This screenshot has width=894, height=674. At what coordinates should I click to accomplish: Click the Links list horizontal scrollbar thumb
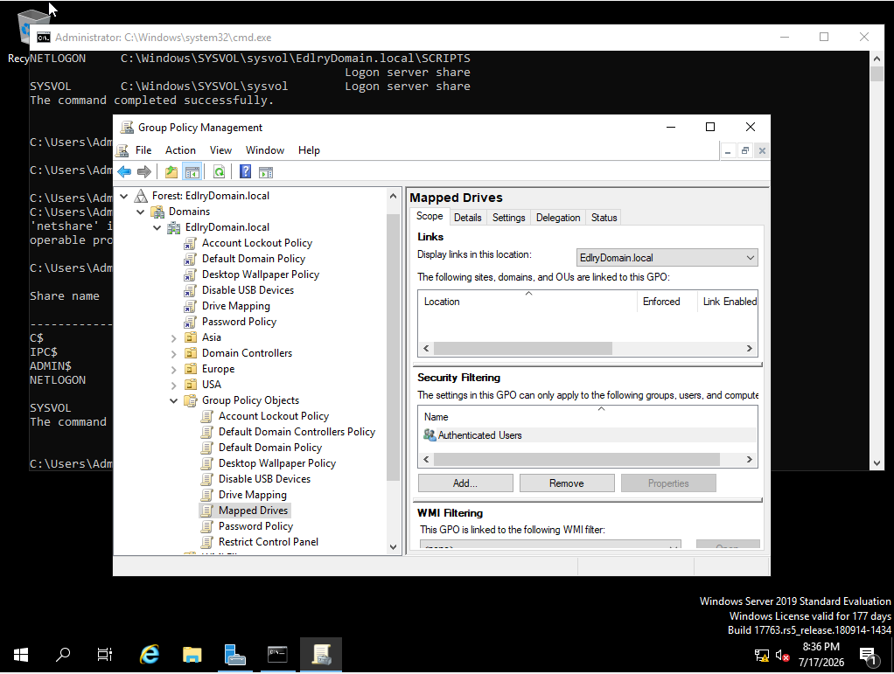click(523, 348)
